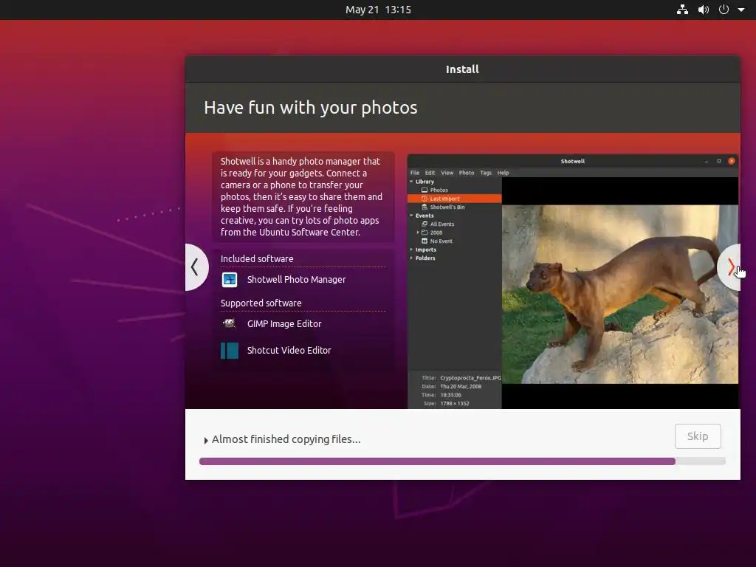Click the Shotwell Edit menu in screenshot
756x567 pixels.
(430, 173)
